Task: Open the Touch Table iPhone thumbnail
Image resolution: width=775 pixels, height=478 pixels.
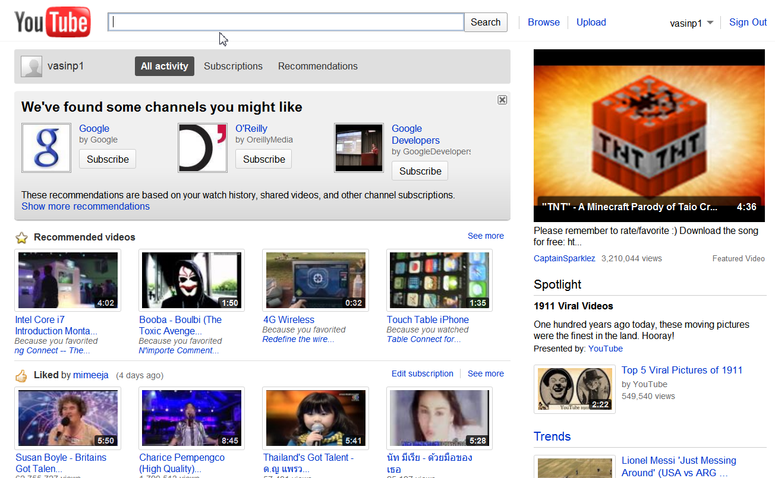Action: pos(439,280)
